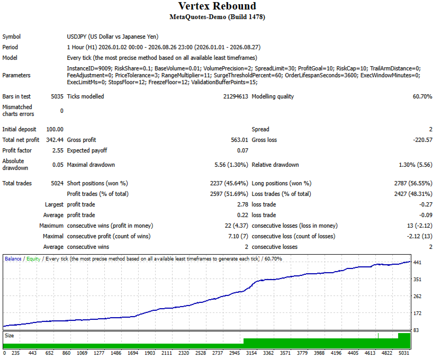Select the 351 value on chart axis

[417, 280]
